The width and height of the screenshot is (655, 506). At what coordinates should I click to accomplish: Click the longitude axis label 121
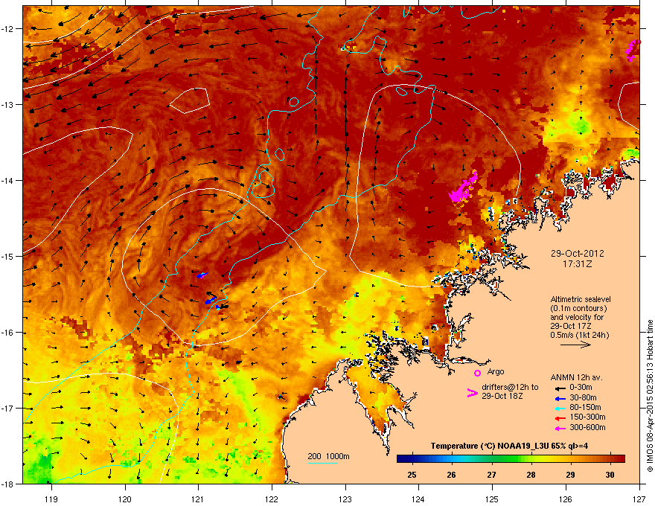coord(198,499)
